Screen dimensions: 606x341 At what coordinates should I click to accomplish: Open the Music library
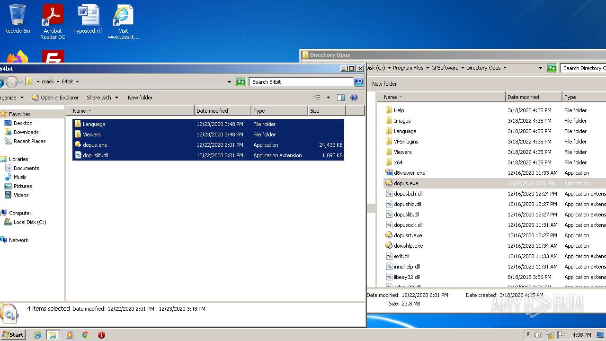coord(20,177)
